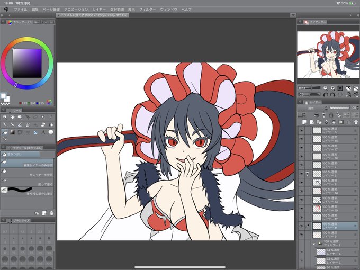Hide レイヤー 17 via eye icon
Viewport: 360px width, 270px height.
301,148
